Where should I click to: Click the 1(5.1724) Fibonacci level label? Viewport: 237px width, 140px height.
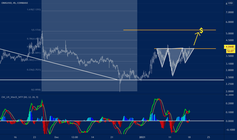click(x=36, y=30)
